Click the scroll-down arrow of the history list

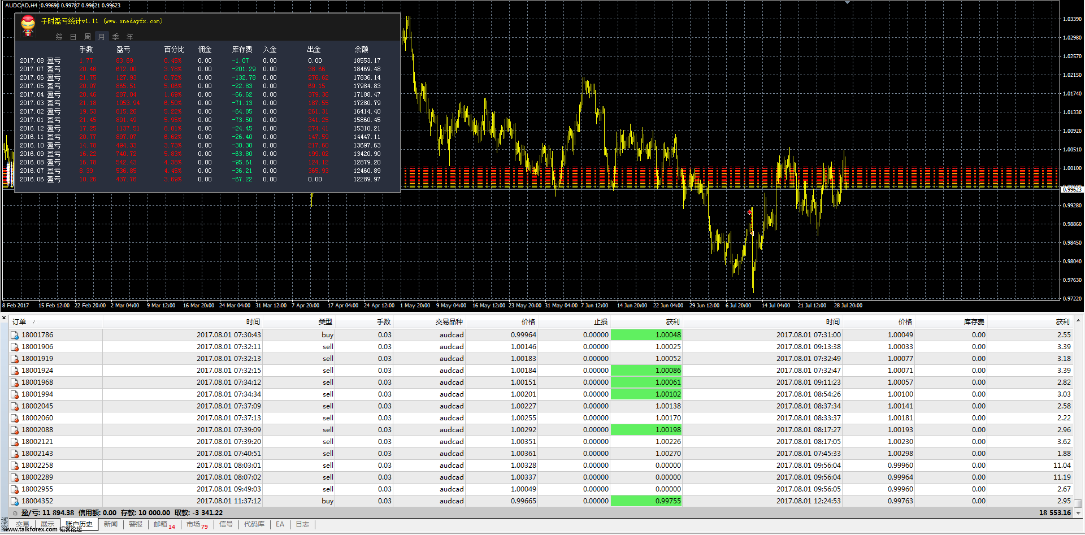click(1078, 513)
